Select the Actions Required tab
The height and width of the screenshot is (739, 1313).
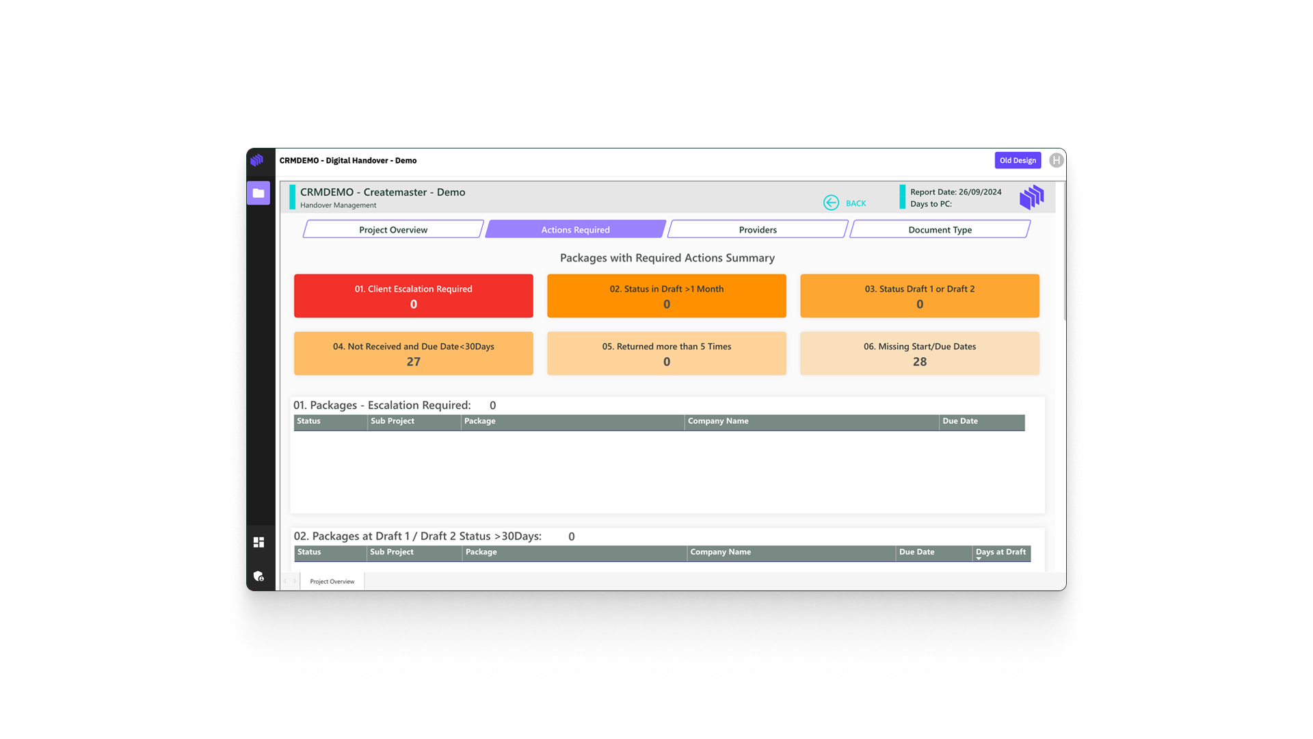point(574,229)
